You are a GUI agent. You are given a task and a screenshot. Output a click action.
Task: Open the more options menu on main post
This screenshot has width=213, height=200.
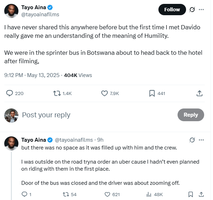[x=202, y=10]
